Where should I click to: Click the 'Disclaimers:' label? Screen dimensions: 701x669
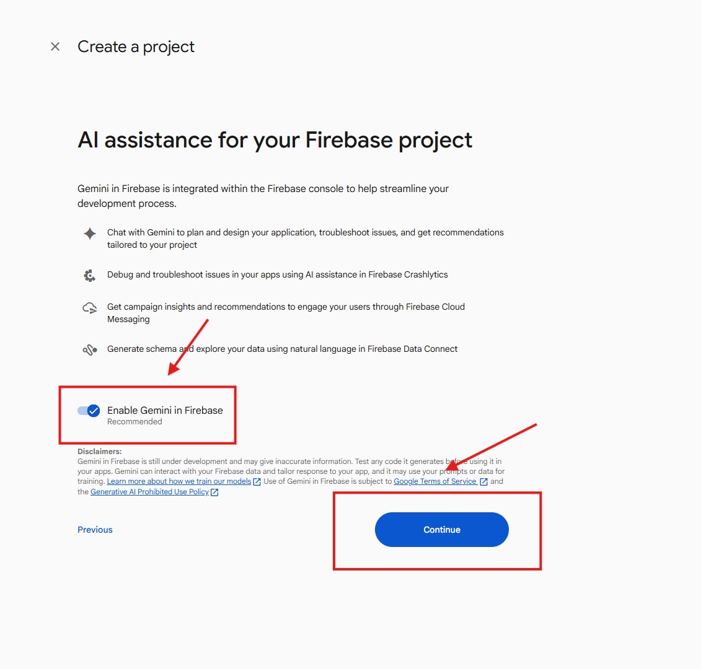tap(99, 452)
